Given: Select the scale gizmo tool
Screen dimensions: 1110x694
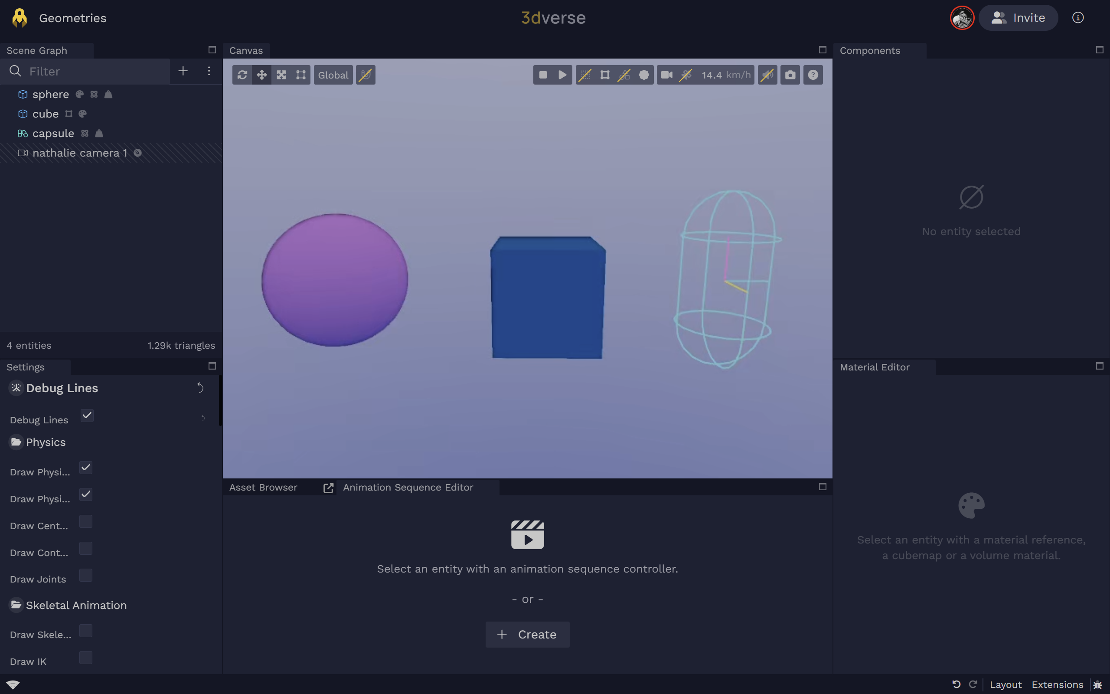Looking at the screenshot, I should click(x=281, y=75).
